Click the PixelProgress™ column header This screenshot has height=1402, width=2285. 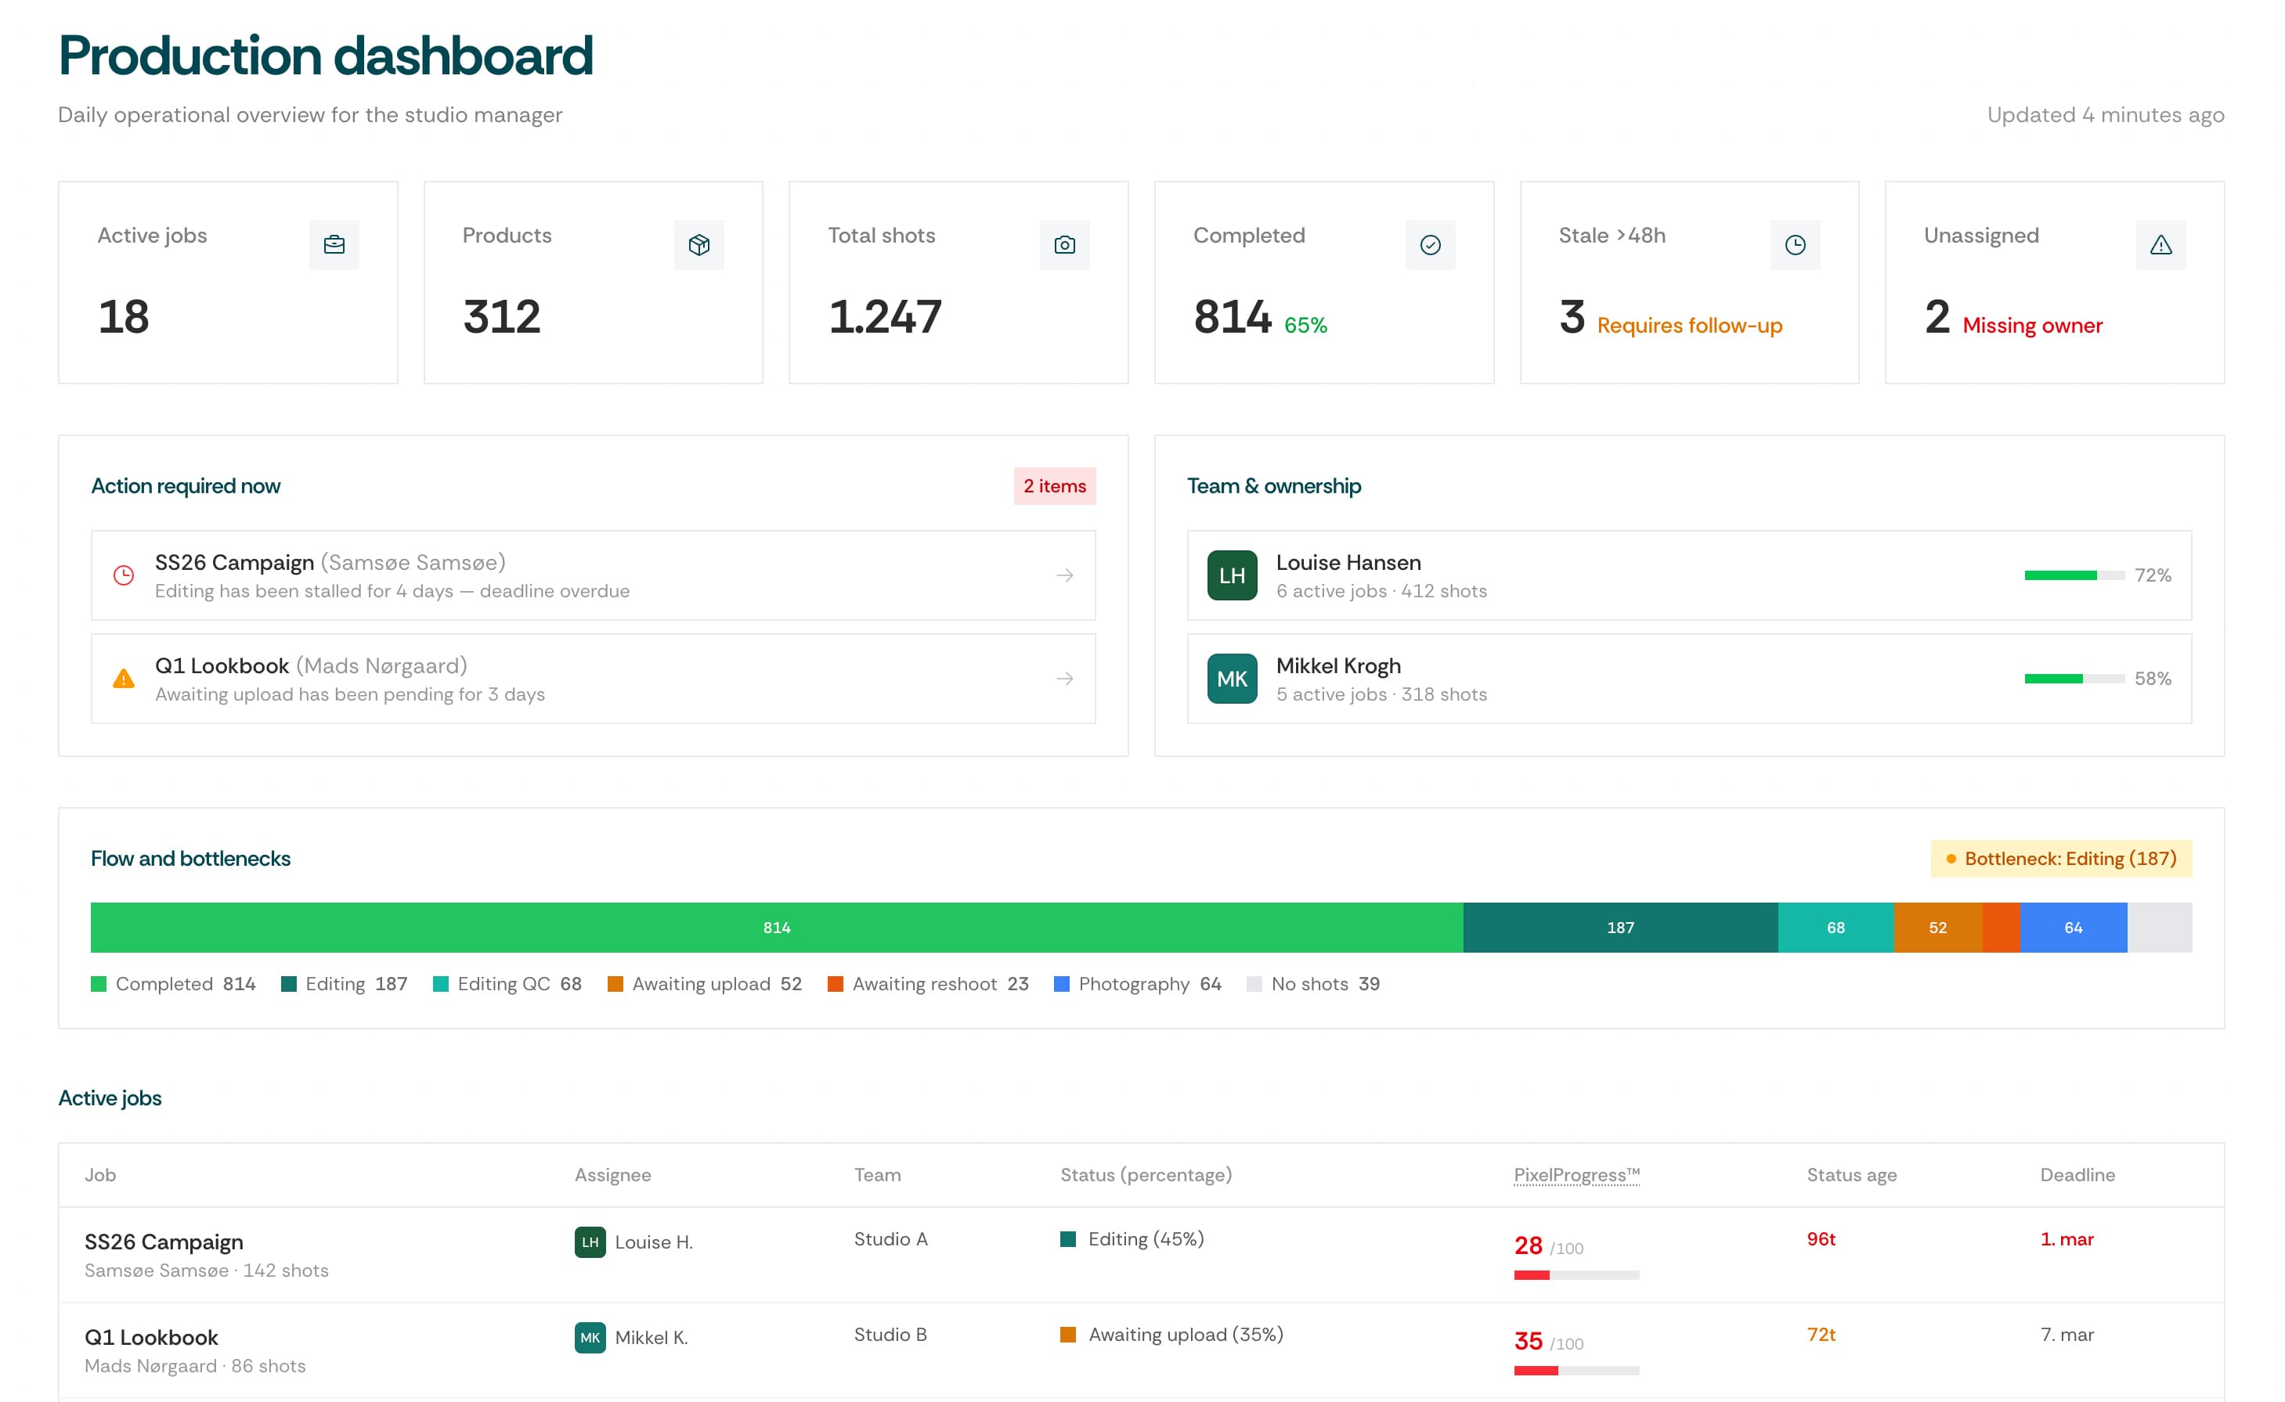1576,1175
